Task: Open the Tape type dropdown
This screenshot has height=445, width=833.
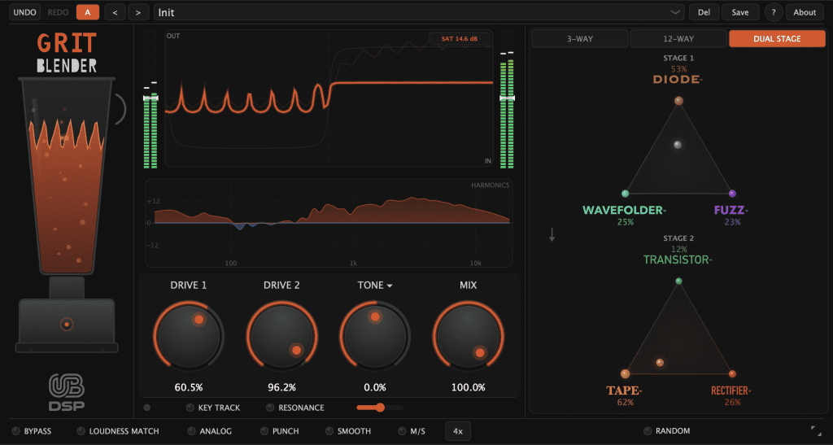Action: (625, 390)
